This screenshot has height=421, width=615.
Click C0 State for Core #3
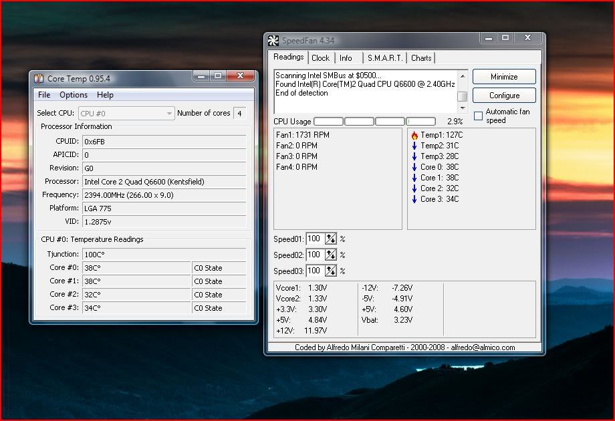click(219, 307)
